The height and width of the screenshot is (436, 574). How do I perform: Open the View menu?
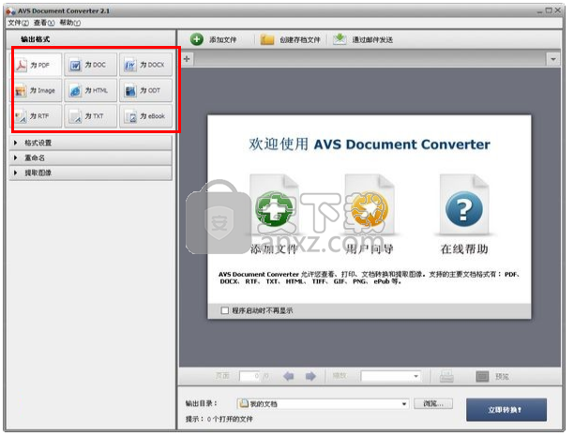44,23
